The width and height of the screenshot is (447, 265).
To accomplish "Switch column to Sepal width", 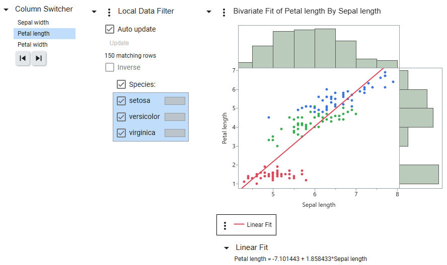I will pyautogui.click(x=33, y=23).
